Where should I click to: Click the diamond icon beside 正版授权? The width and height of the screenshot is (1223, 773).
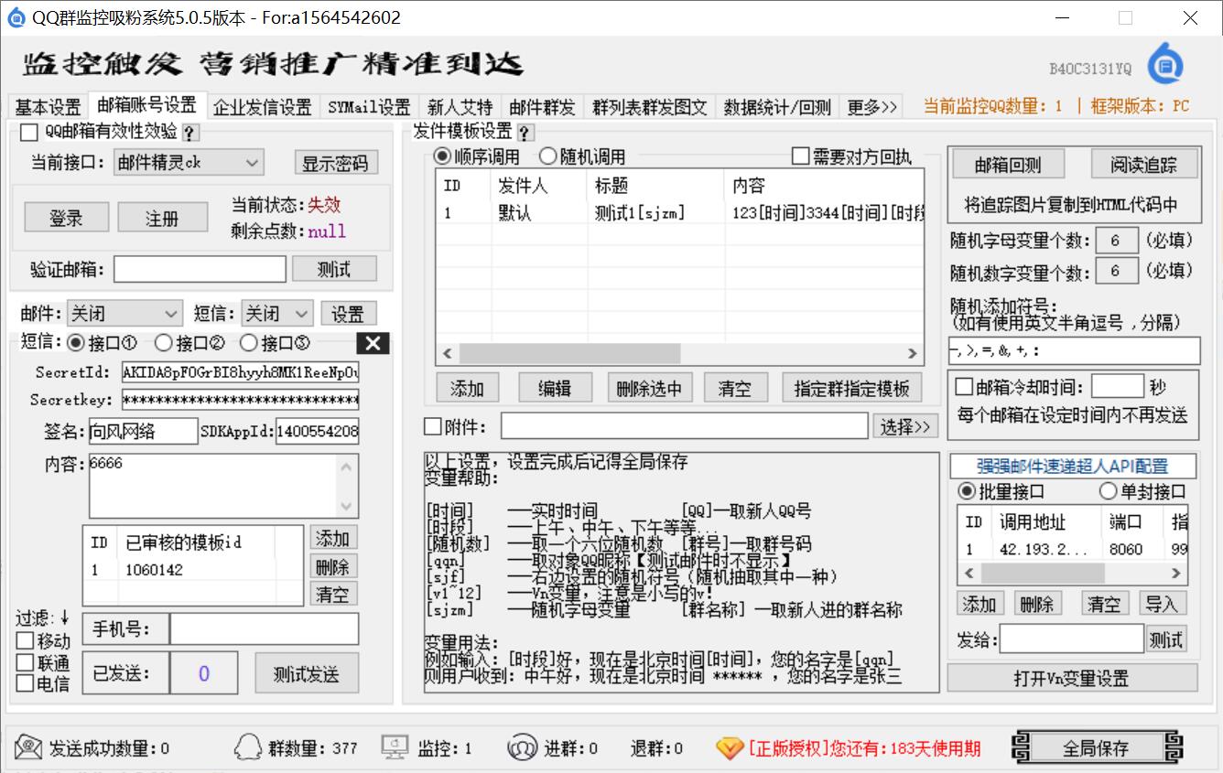730,747
